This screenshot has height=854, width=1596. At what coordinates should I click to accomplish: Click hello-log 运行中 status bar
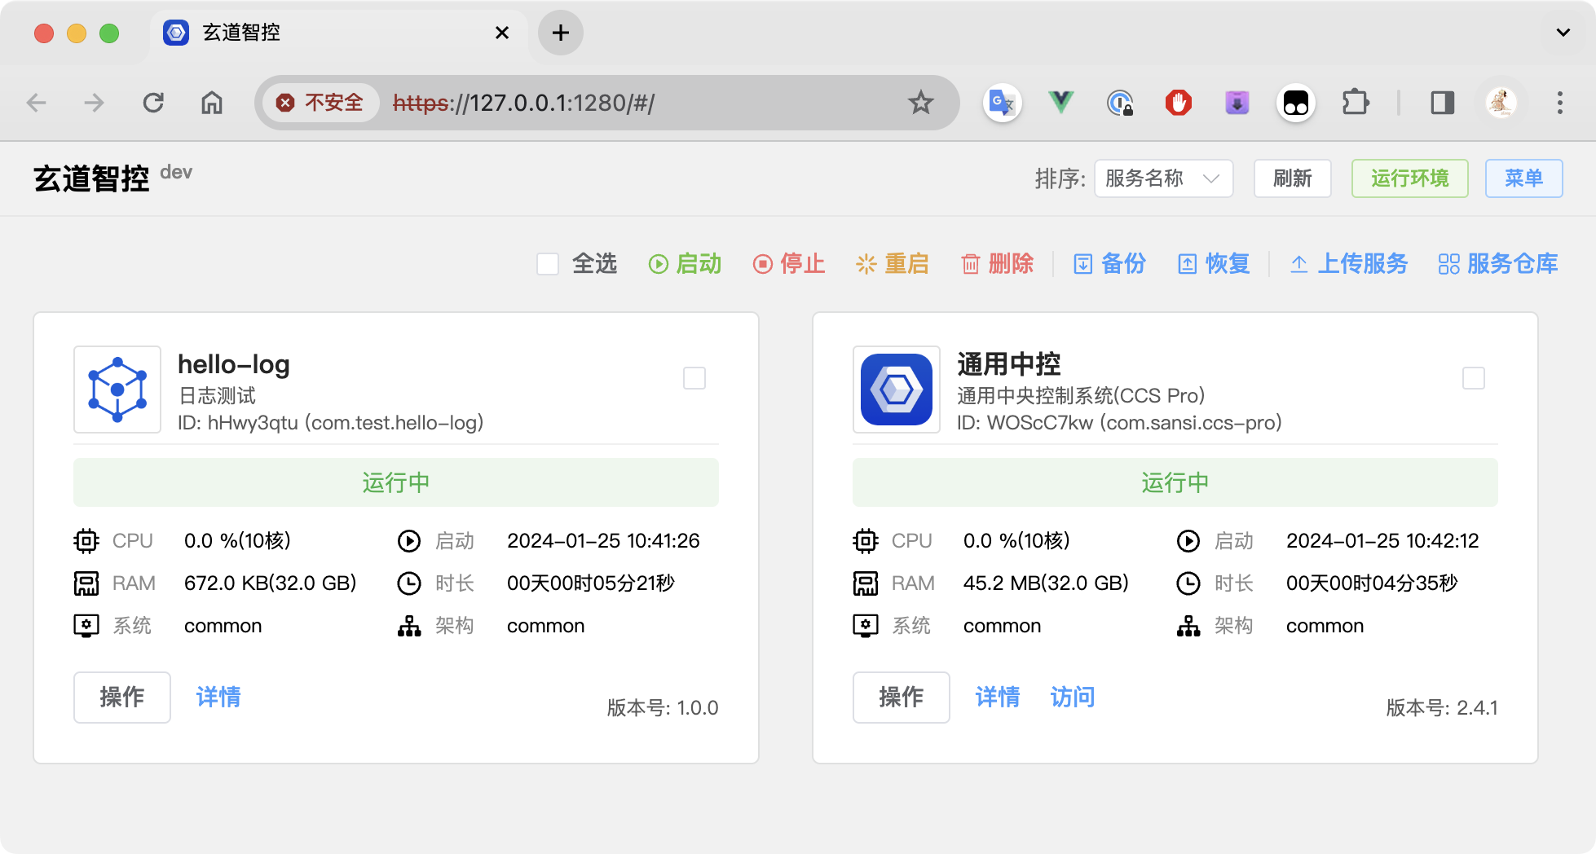click(396, 482)
